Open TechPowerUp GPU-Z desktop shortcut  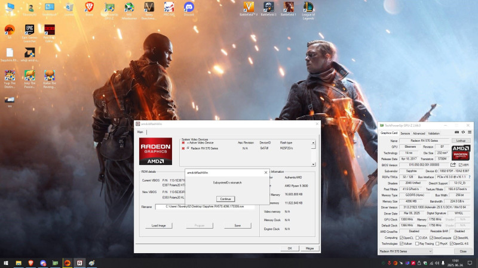pos(109,10)
